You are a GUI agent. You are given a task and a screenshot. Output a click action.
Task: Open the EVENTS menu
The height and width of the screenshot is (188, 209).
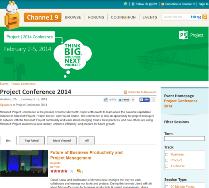click(x=150, y=18)
